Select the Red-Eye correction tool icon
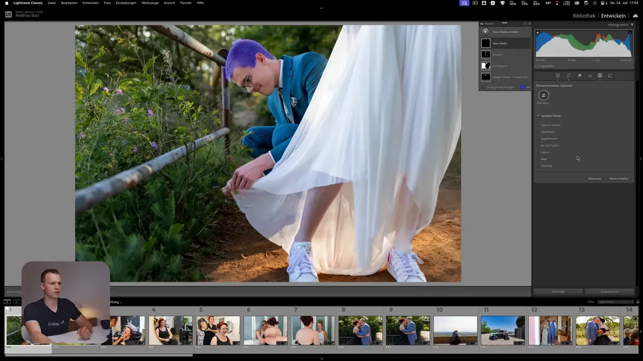643x361 pixels. point(590,76)
